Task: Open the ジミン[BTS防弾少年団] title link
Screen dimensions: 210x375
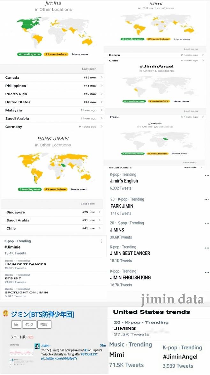Action: (x=42, y=315)
